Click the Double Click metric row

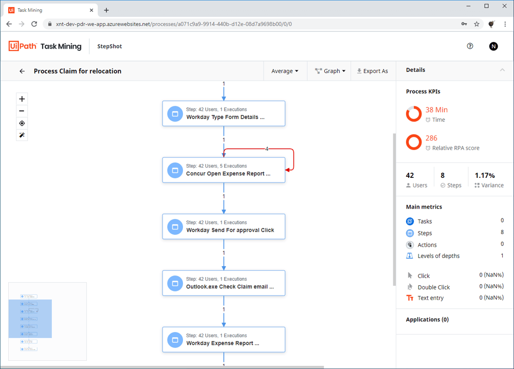coord(455,287)
